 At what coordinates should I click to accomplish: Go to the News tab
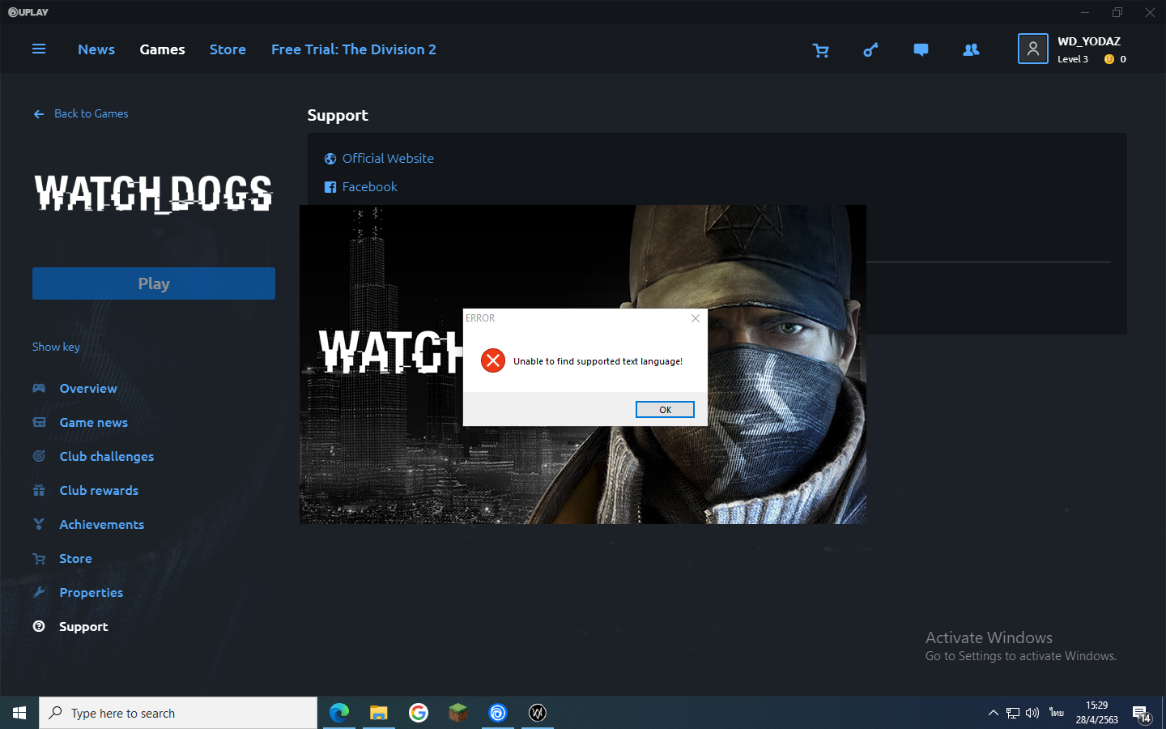96,49
